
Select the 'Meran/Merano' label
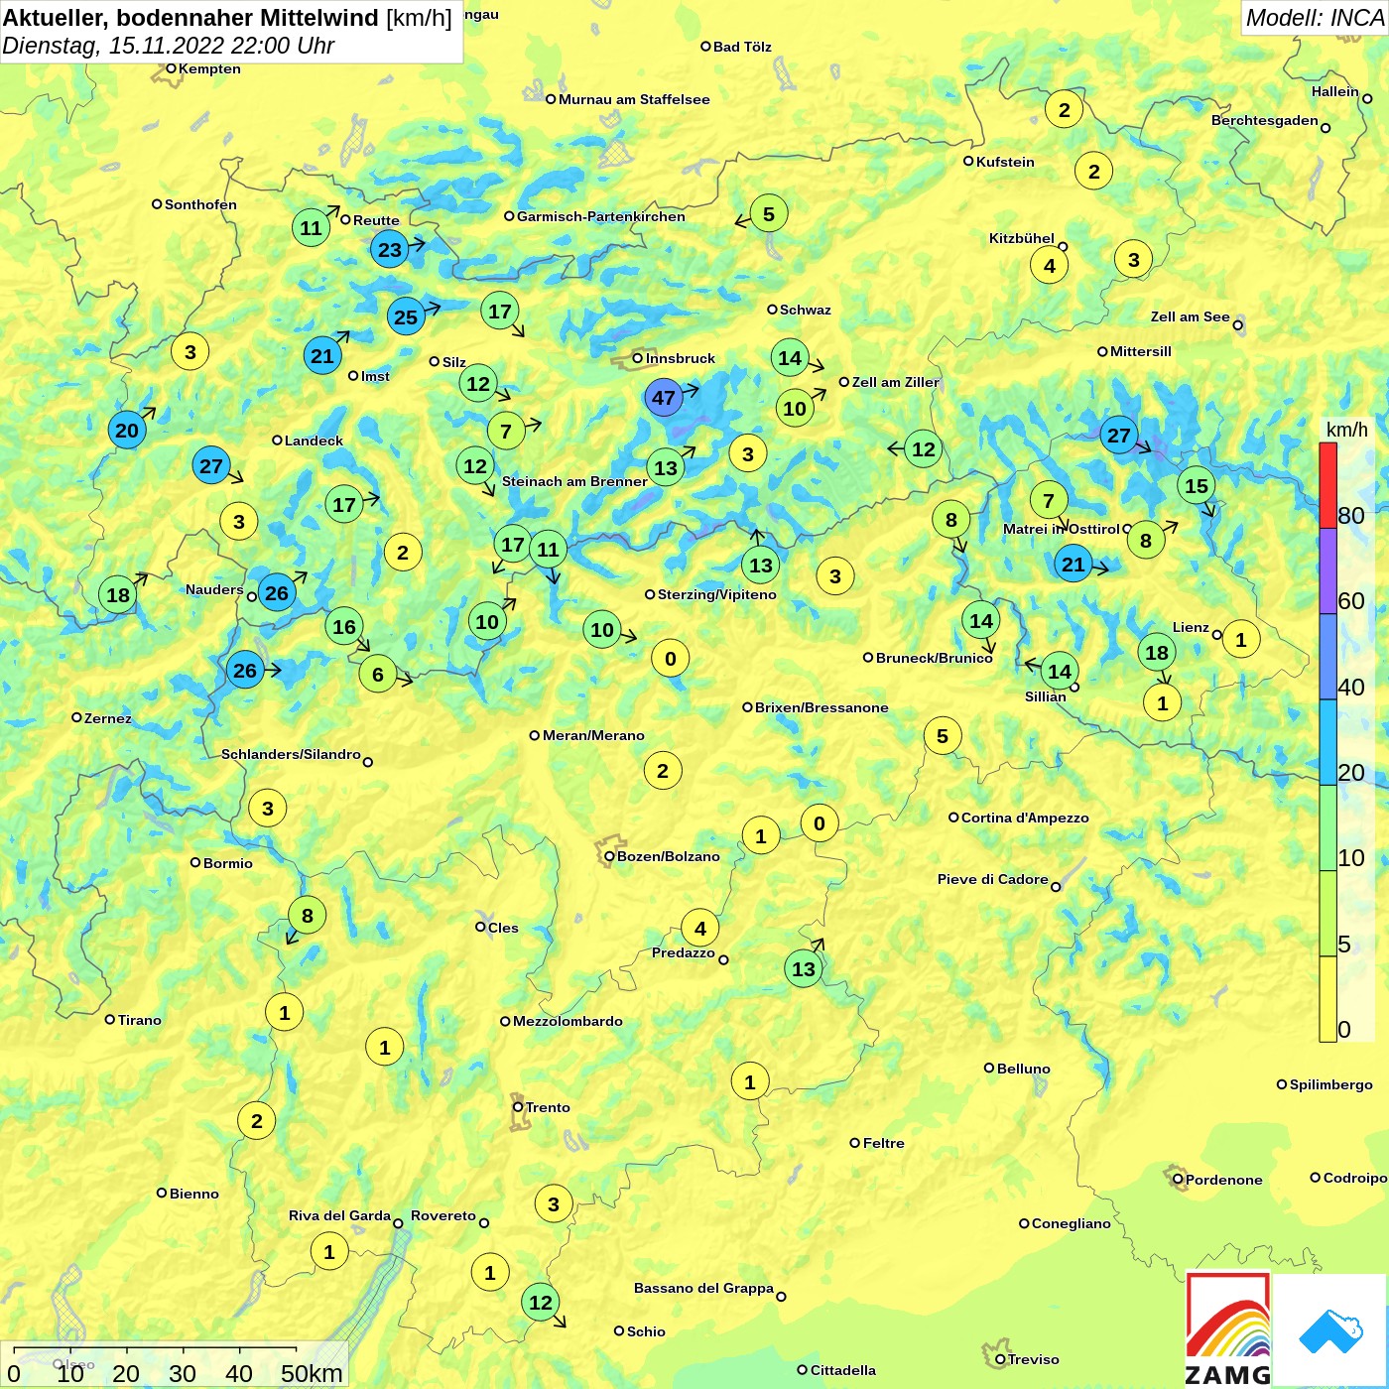pos(593,735)
